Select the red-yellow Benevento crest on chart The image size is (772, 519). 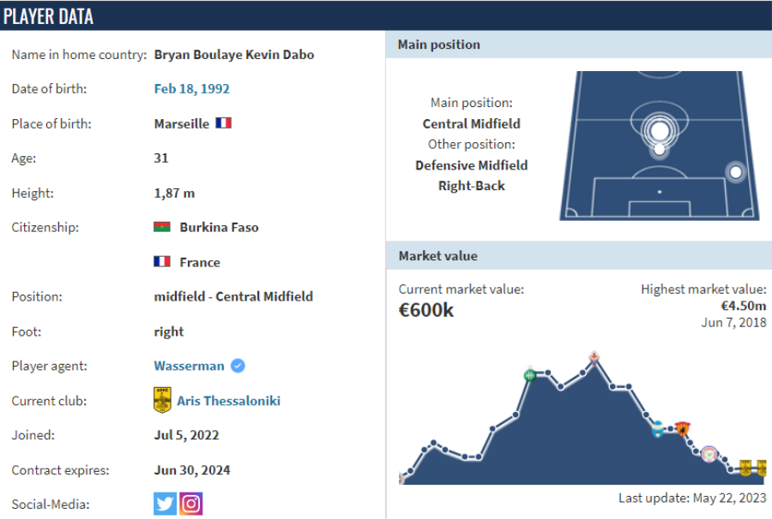pos(682,428)
